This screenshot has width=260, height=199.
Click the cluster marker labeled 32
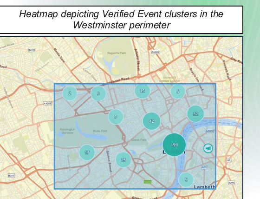pos(195,113)
